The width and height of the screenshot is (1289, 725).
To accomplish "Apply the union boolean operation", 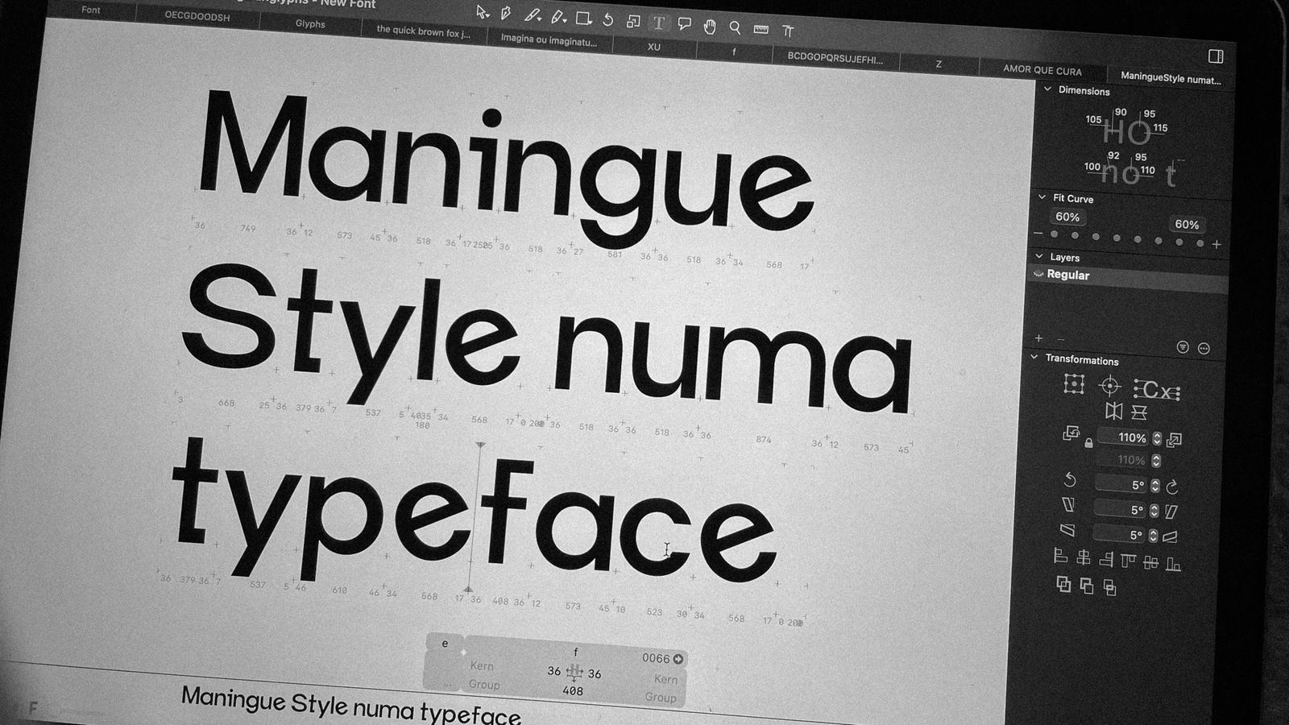I will (1063, 585).
